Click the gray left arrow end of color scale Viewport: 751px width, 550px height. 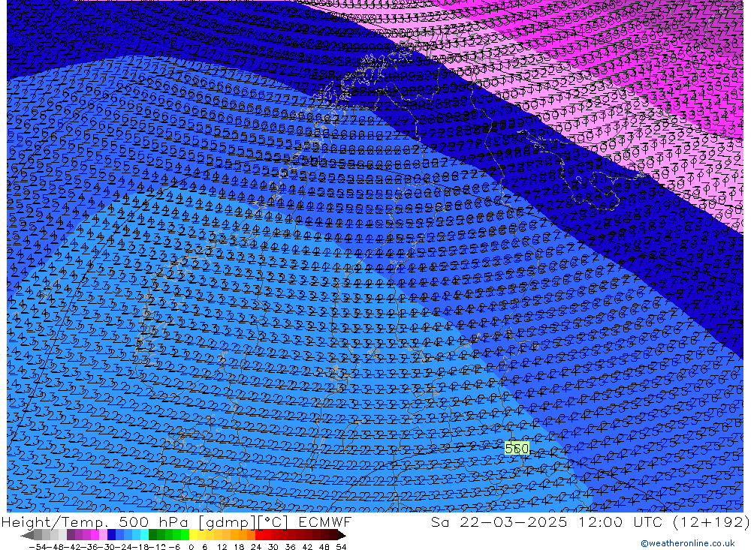[28, 535]
